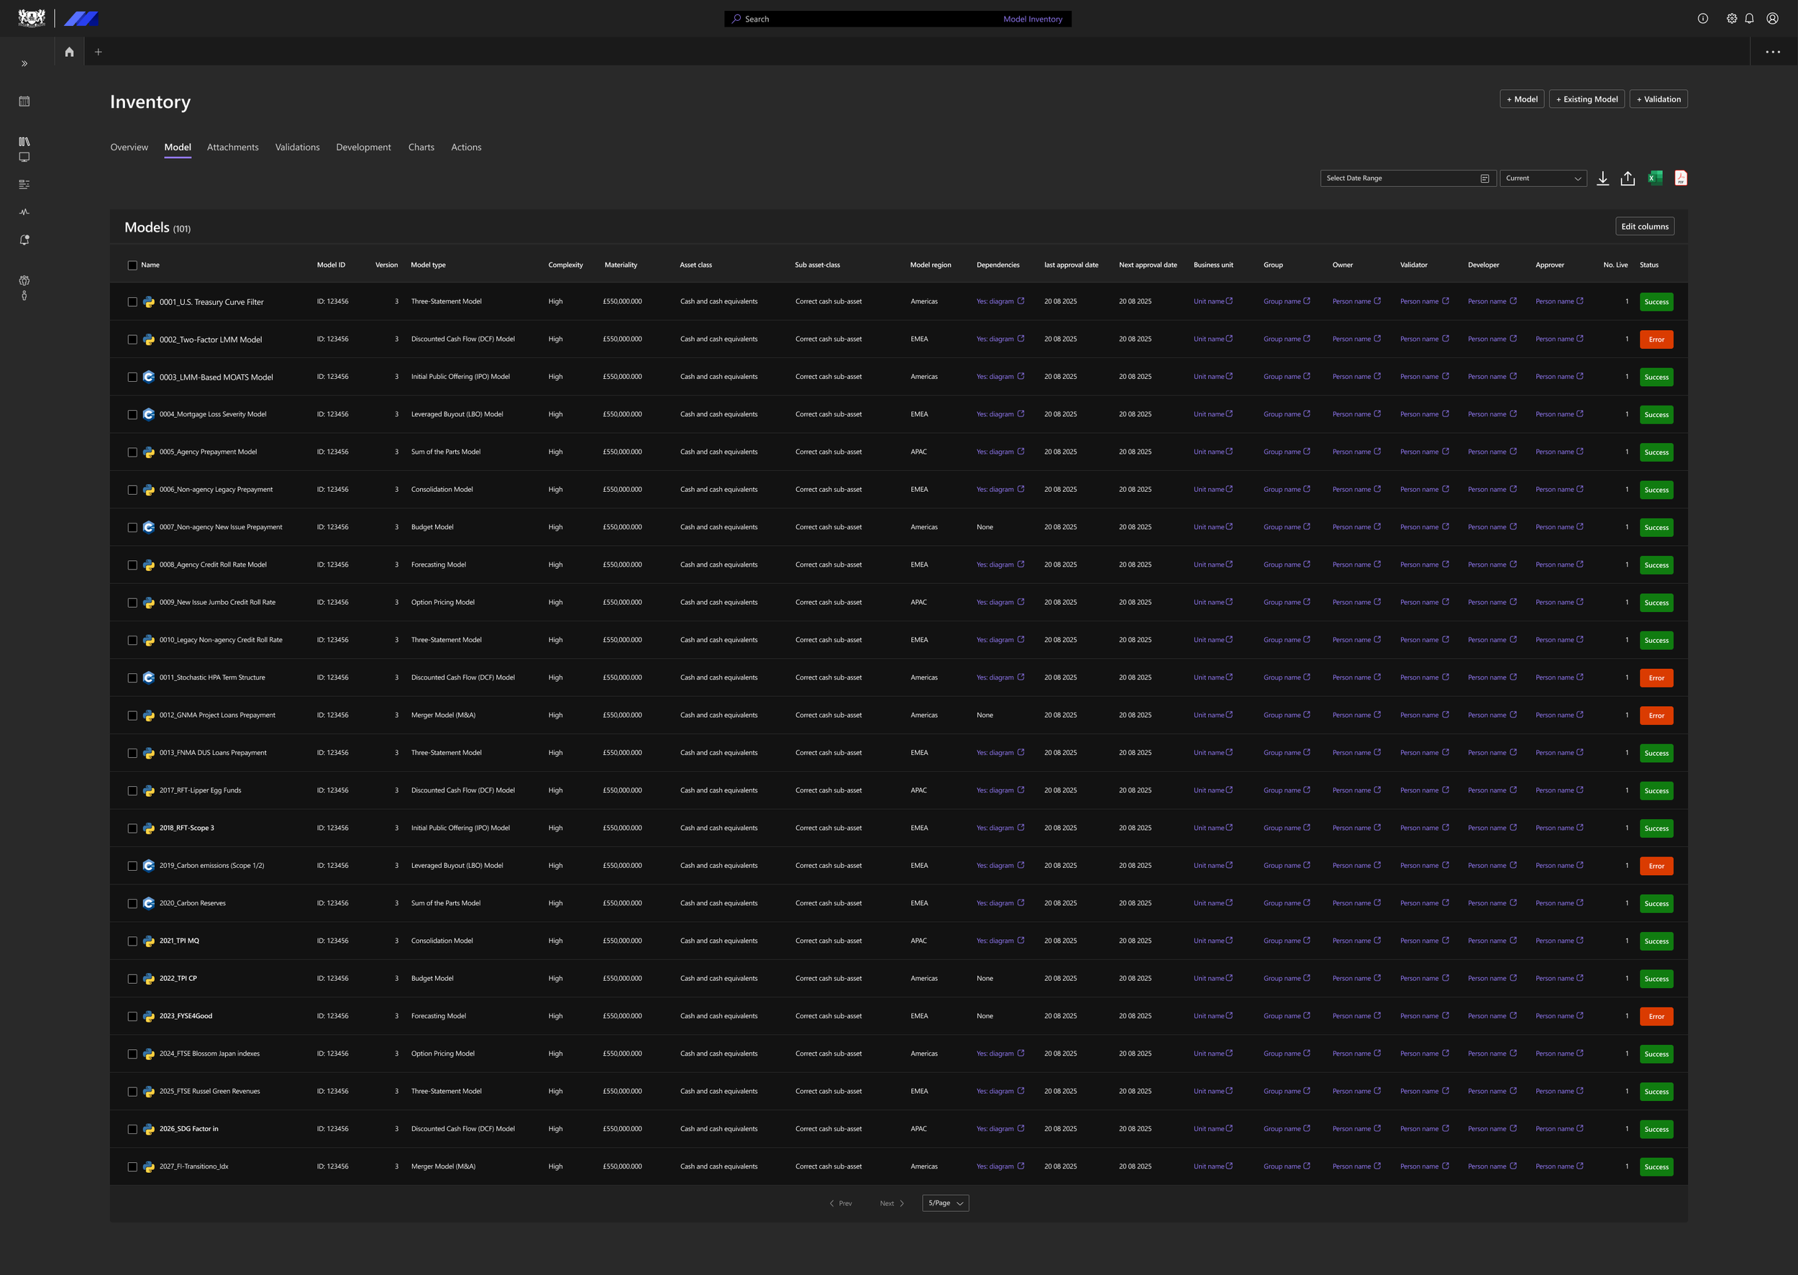Go to Next page
This screenshot has width=1798, height=1275.
click(x=892, y=1203)
